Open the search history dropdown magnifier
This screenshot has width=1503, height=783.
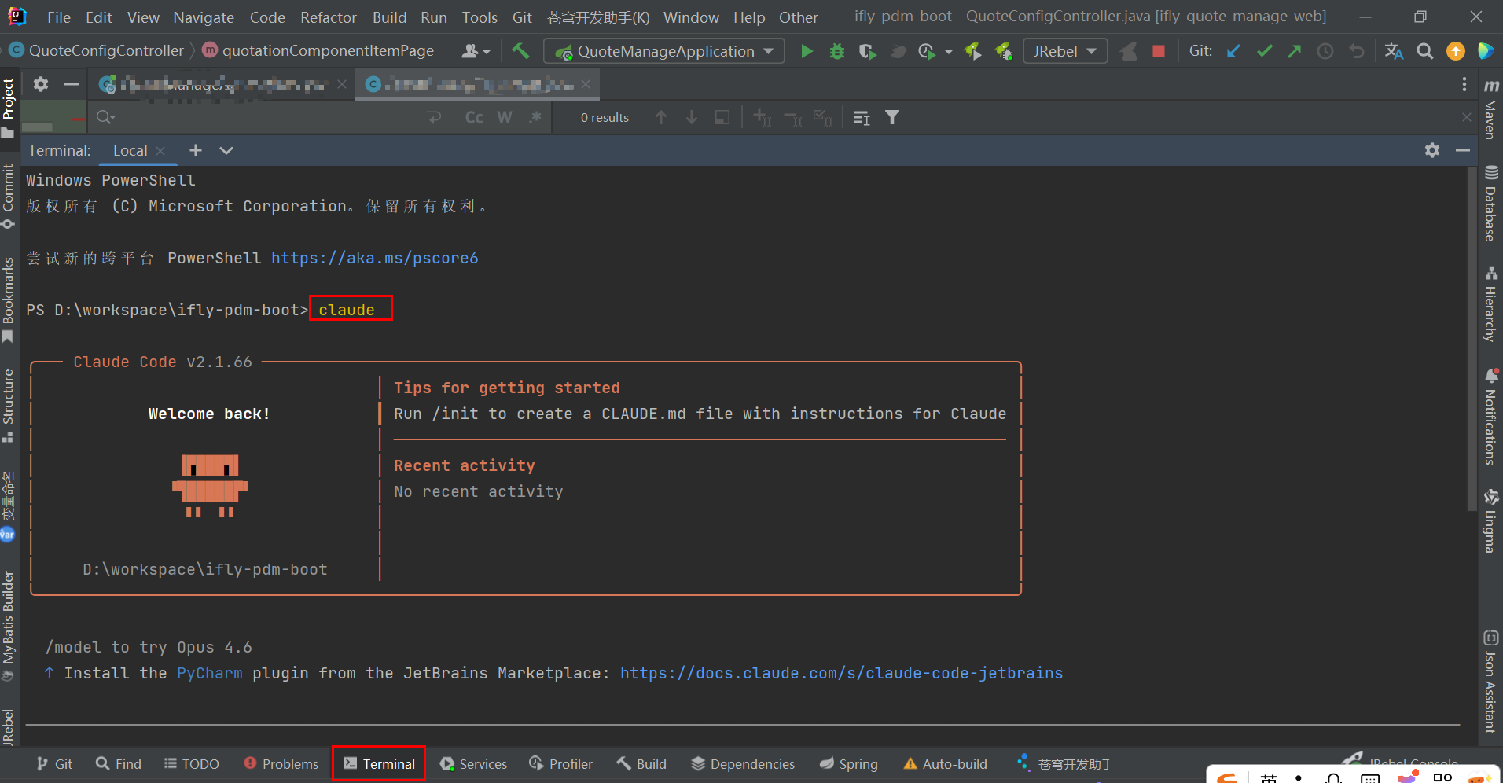[x=105, y=117]
